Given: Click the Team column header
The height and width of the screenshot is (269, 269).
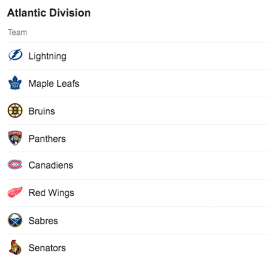Looking at the screenshot, I should [x=17, y=32].
